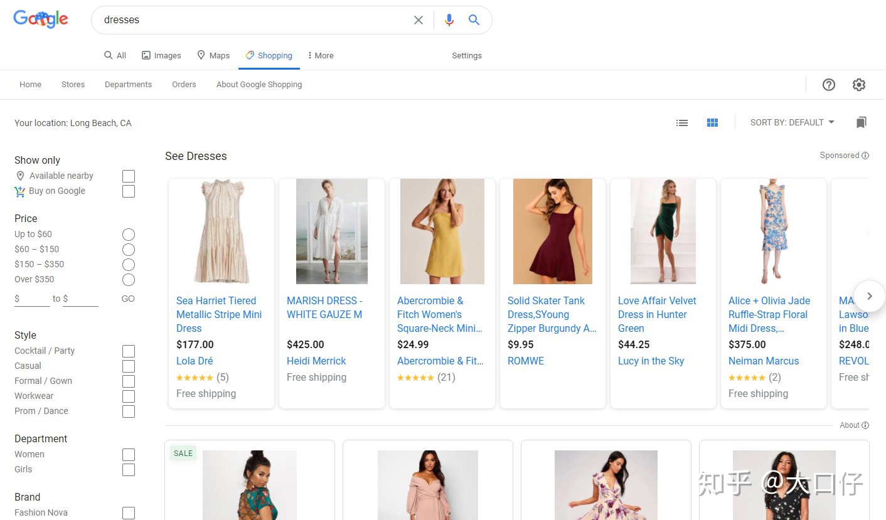The image size is (886, 520).
Task: Click Lola Dré star rating
Action: pyautogui.click(x=195, y=378)
